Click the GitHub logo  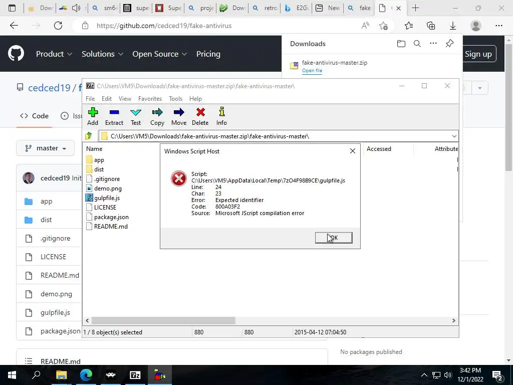pos(16,54)
